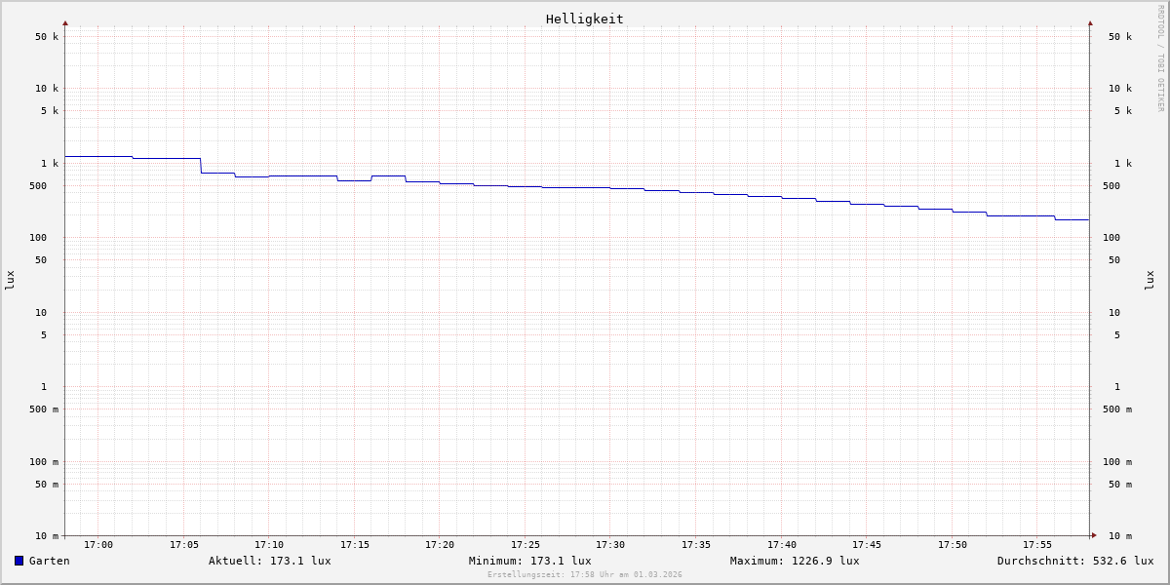Click the 17:15 time axis label

pyautogui.click(x=355, y=545)
